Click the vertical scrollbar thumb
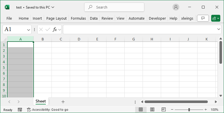 (x=221, y=52)
